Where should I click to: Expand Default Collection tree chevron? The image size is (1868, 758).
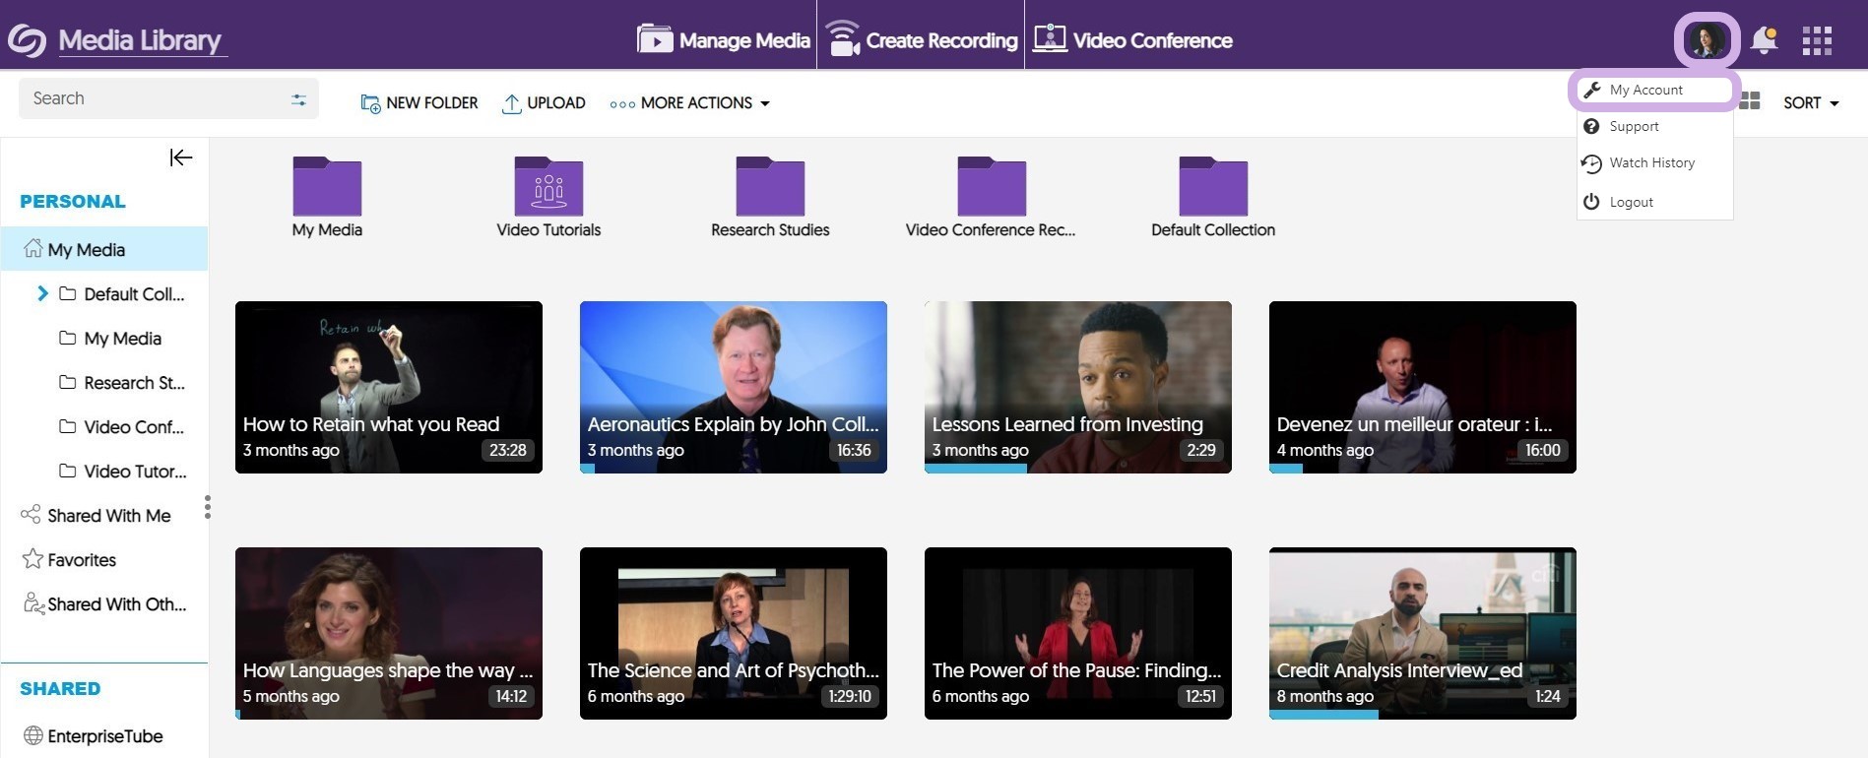[42, 293]
